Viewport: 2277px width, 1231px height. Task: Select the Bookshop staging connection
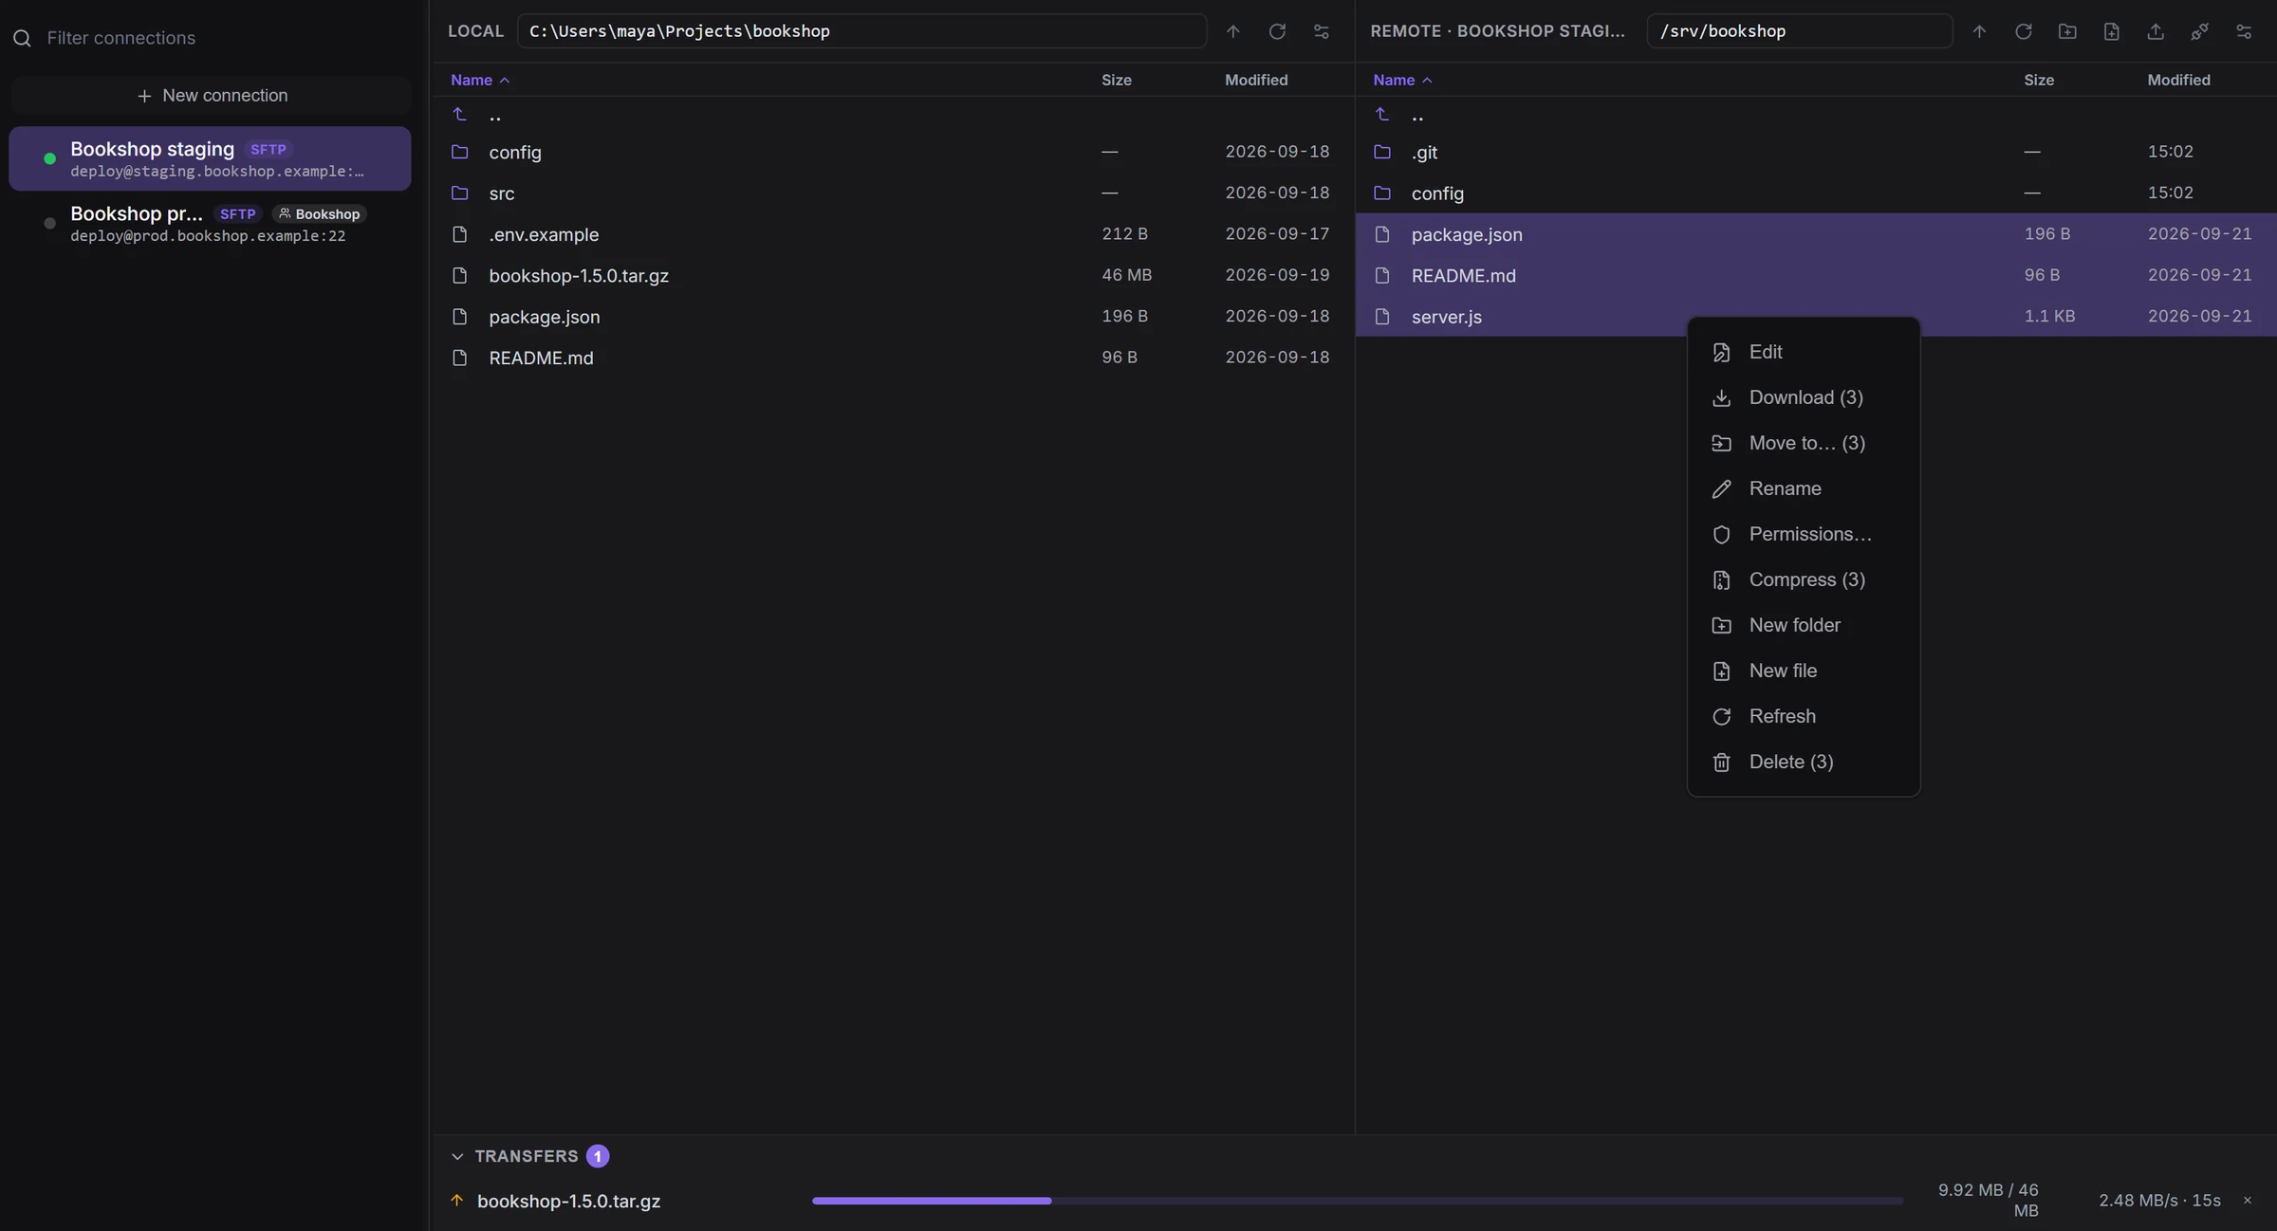(x=210, y=158)
